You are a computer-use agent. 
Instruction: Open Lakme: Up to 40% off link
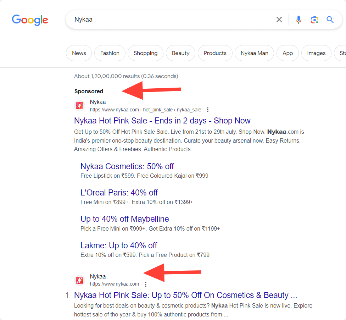[118, 245]
